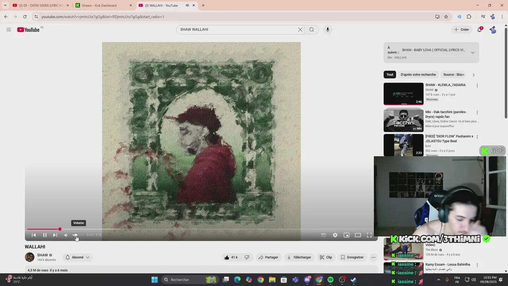Open Spotify from the taskbar
The height and width of the screenshot is (286, 508).
330,280
